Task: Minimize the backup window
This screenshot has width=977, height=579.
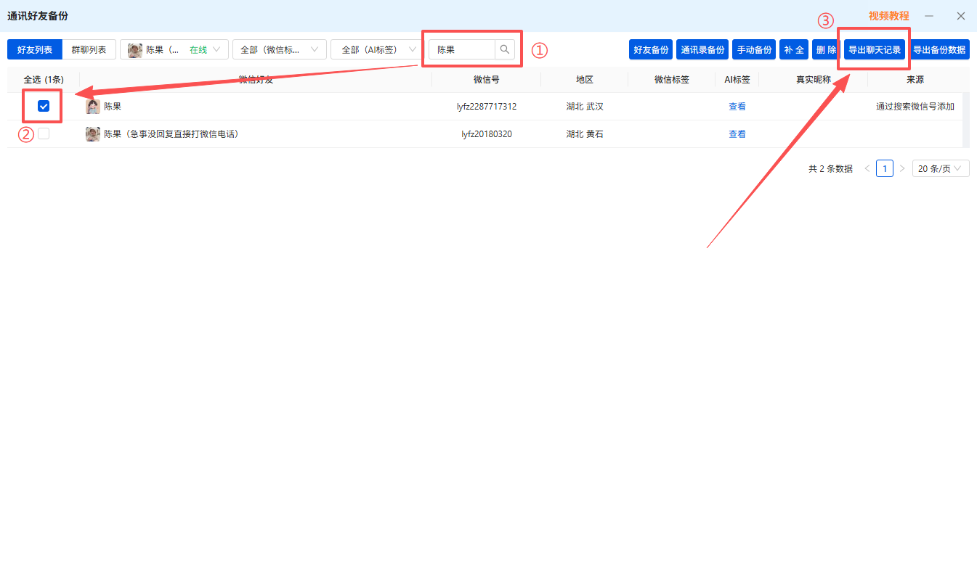Action: pyautogui.click(x=929, y=16)
